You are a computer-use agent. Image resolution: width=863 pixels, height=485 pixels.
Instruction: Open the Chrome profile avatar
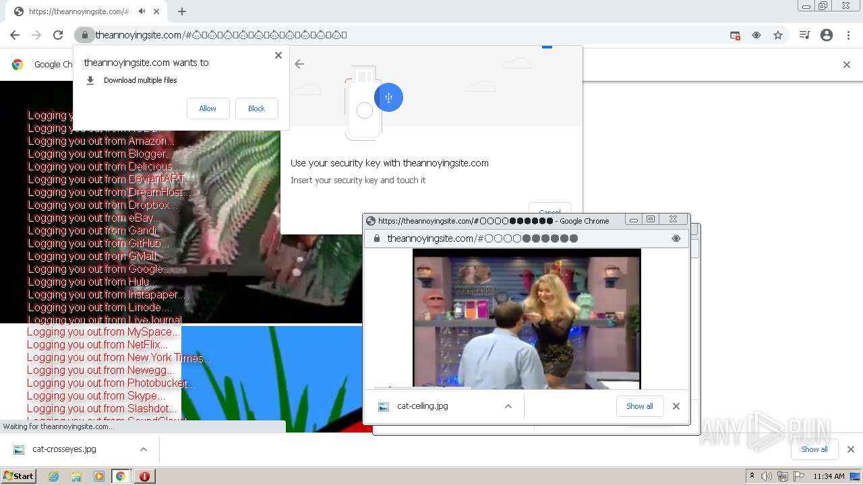click(827, 35)
